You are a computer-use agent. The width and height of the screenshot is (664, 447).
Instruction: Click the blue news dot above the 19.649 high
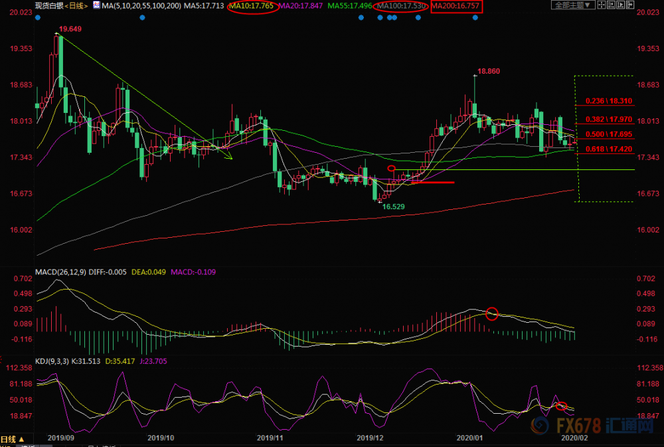pyautogui.click(x=38, y=18)
